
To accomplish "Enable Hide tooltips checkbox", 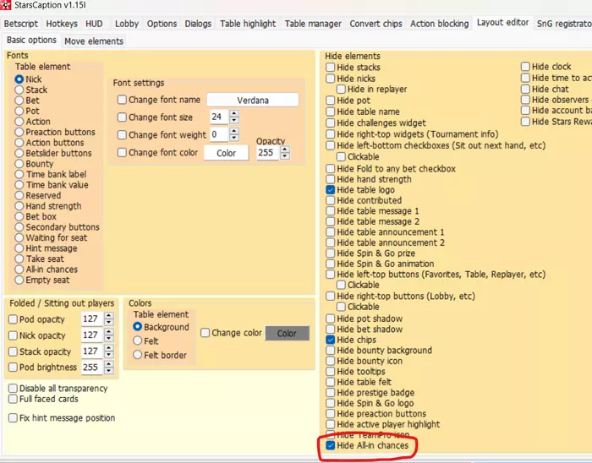I will pos(331,372).
